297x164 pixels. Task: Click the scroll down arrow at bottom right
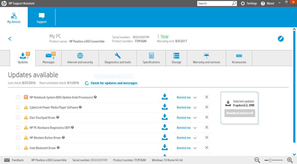(294, 155)
